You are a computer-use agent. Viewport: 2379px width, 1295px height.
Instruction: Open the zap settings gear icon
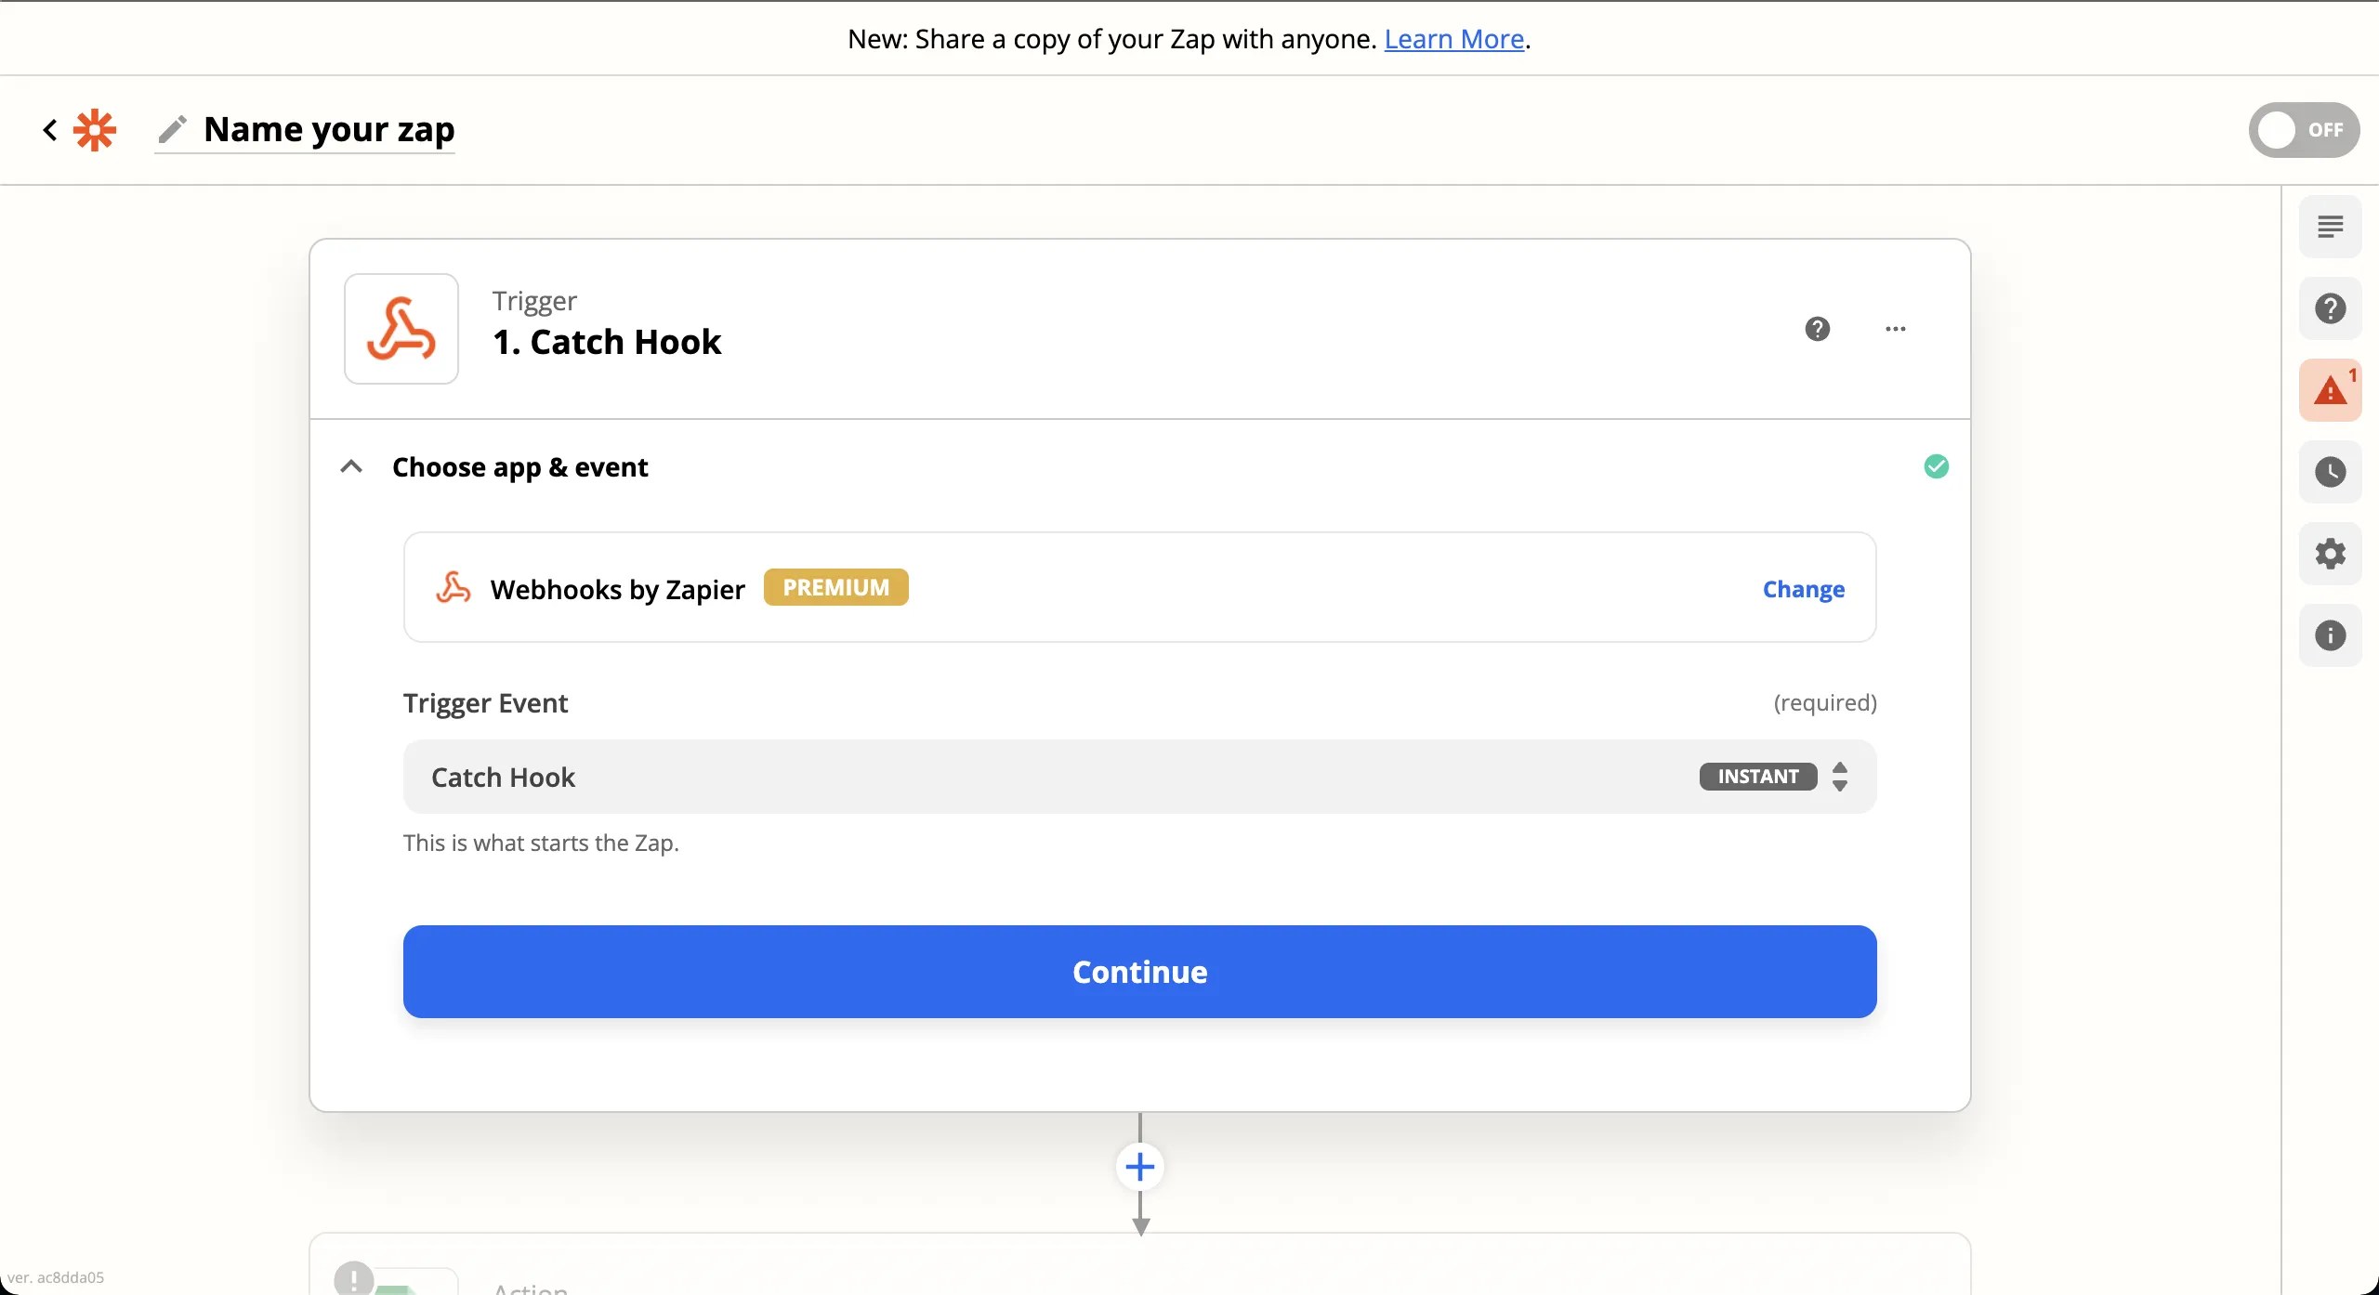pyautogui.click(x=2330, y=554)
